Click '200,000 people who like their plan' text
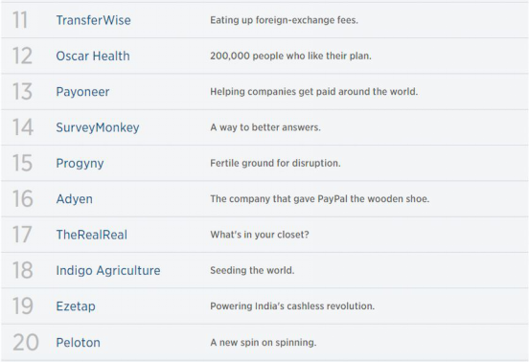529x362 pixels. pyautogui.click(x=290, y=56)
